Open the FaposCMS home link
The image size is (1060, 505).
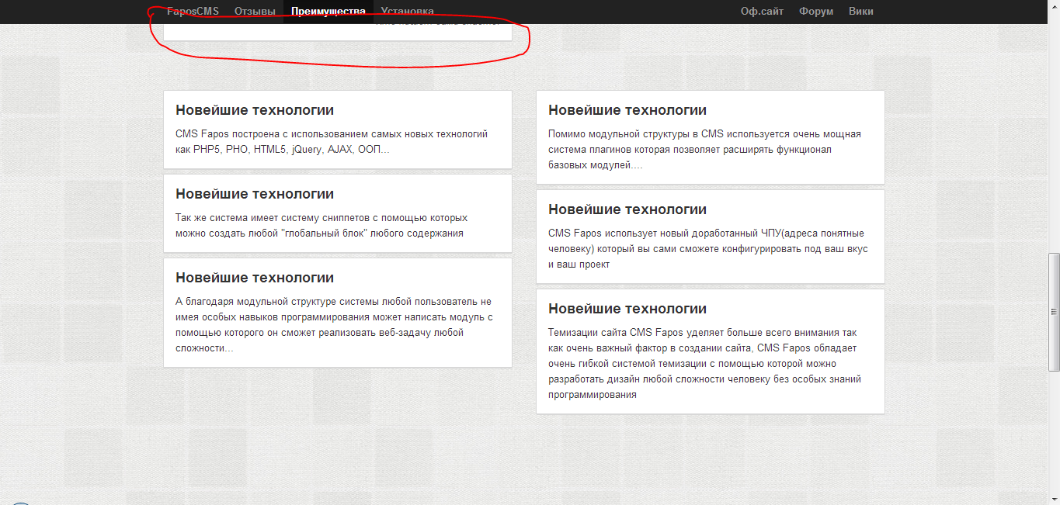193,12
